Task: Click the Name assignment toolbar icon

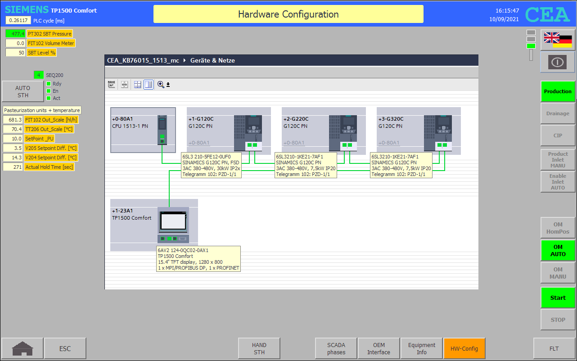Action: click(x=111, y=84)
